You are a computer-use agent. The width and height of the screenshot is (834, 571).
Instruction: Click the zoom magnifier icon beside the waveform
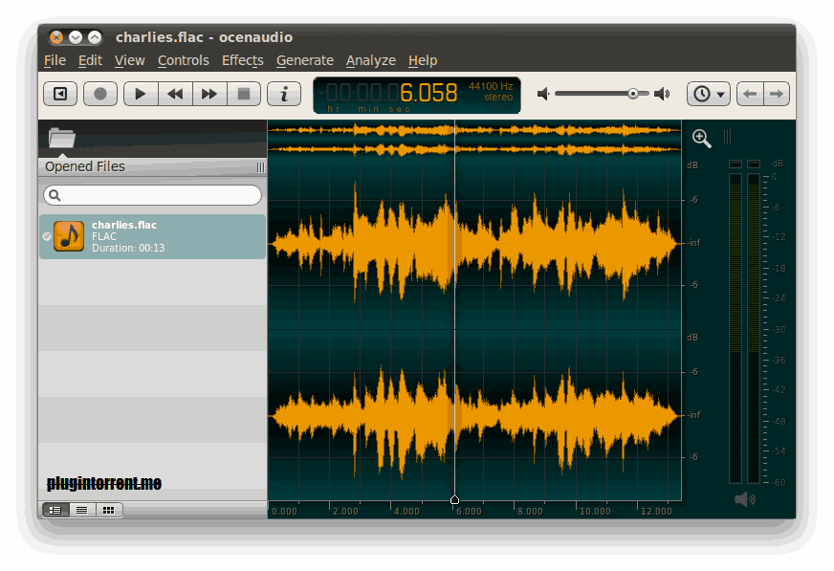[702, 139]
